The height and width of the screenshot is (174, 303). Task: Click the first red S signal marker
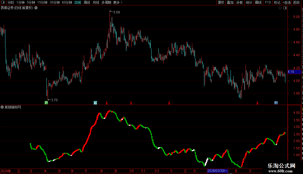click(107, 103)
